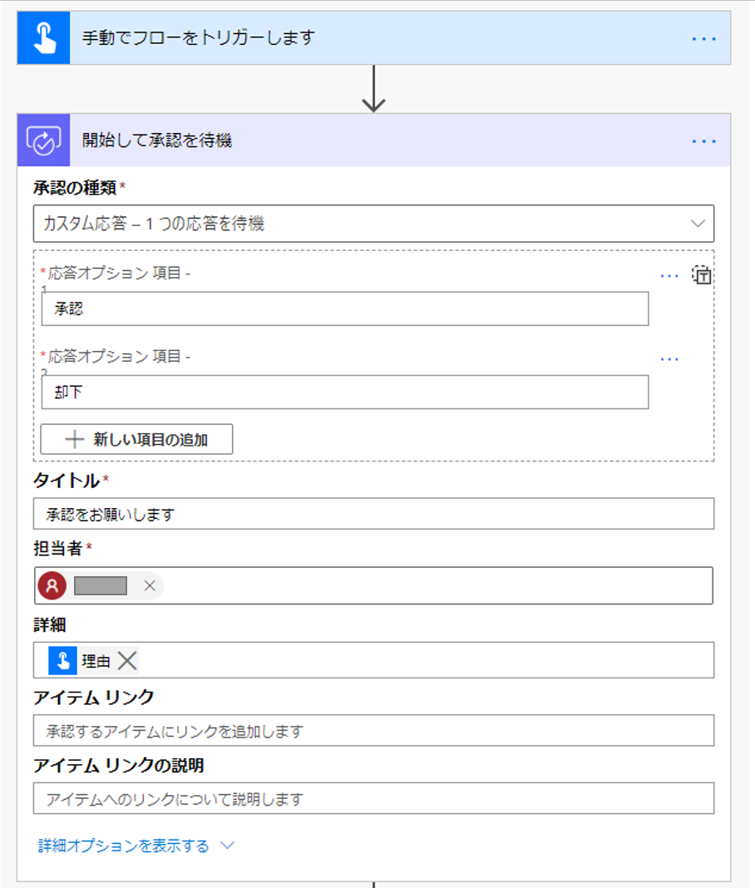Remove the assigned user from 担当者
The image size is (755, 888).
point(150,585)
